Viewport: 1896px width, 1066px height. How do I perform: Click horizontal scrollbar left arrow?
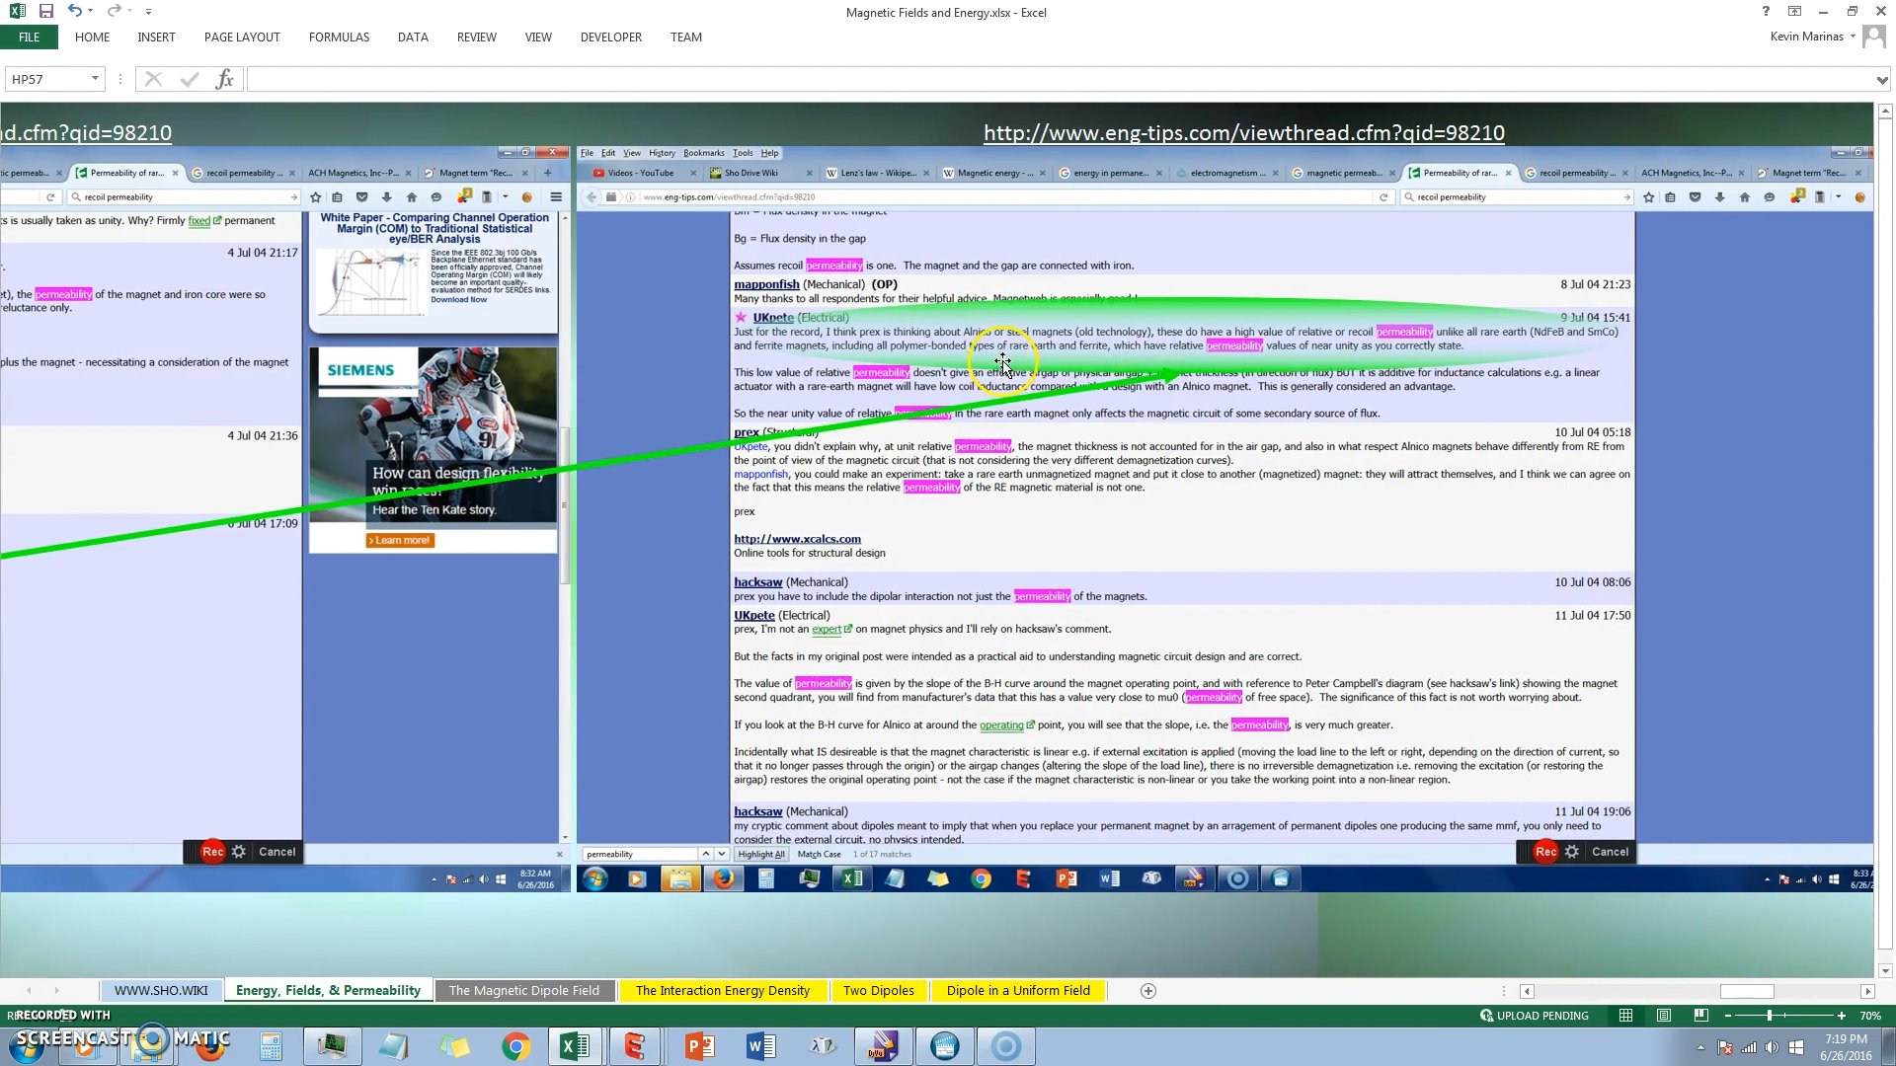[1527, 991]
